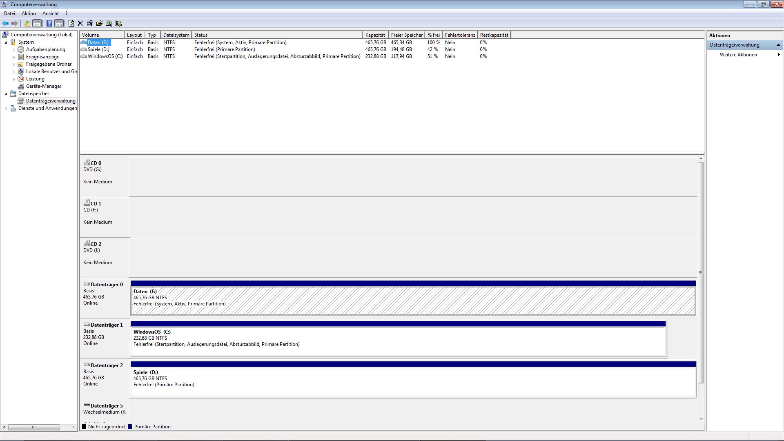Sort volume list by Kapazität column
The width and height of the screenshot is (784, 441).
point(375,35)
